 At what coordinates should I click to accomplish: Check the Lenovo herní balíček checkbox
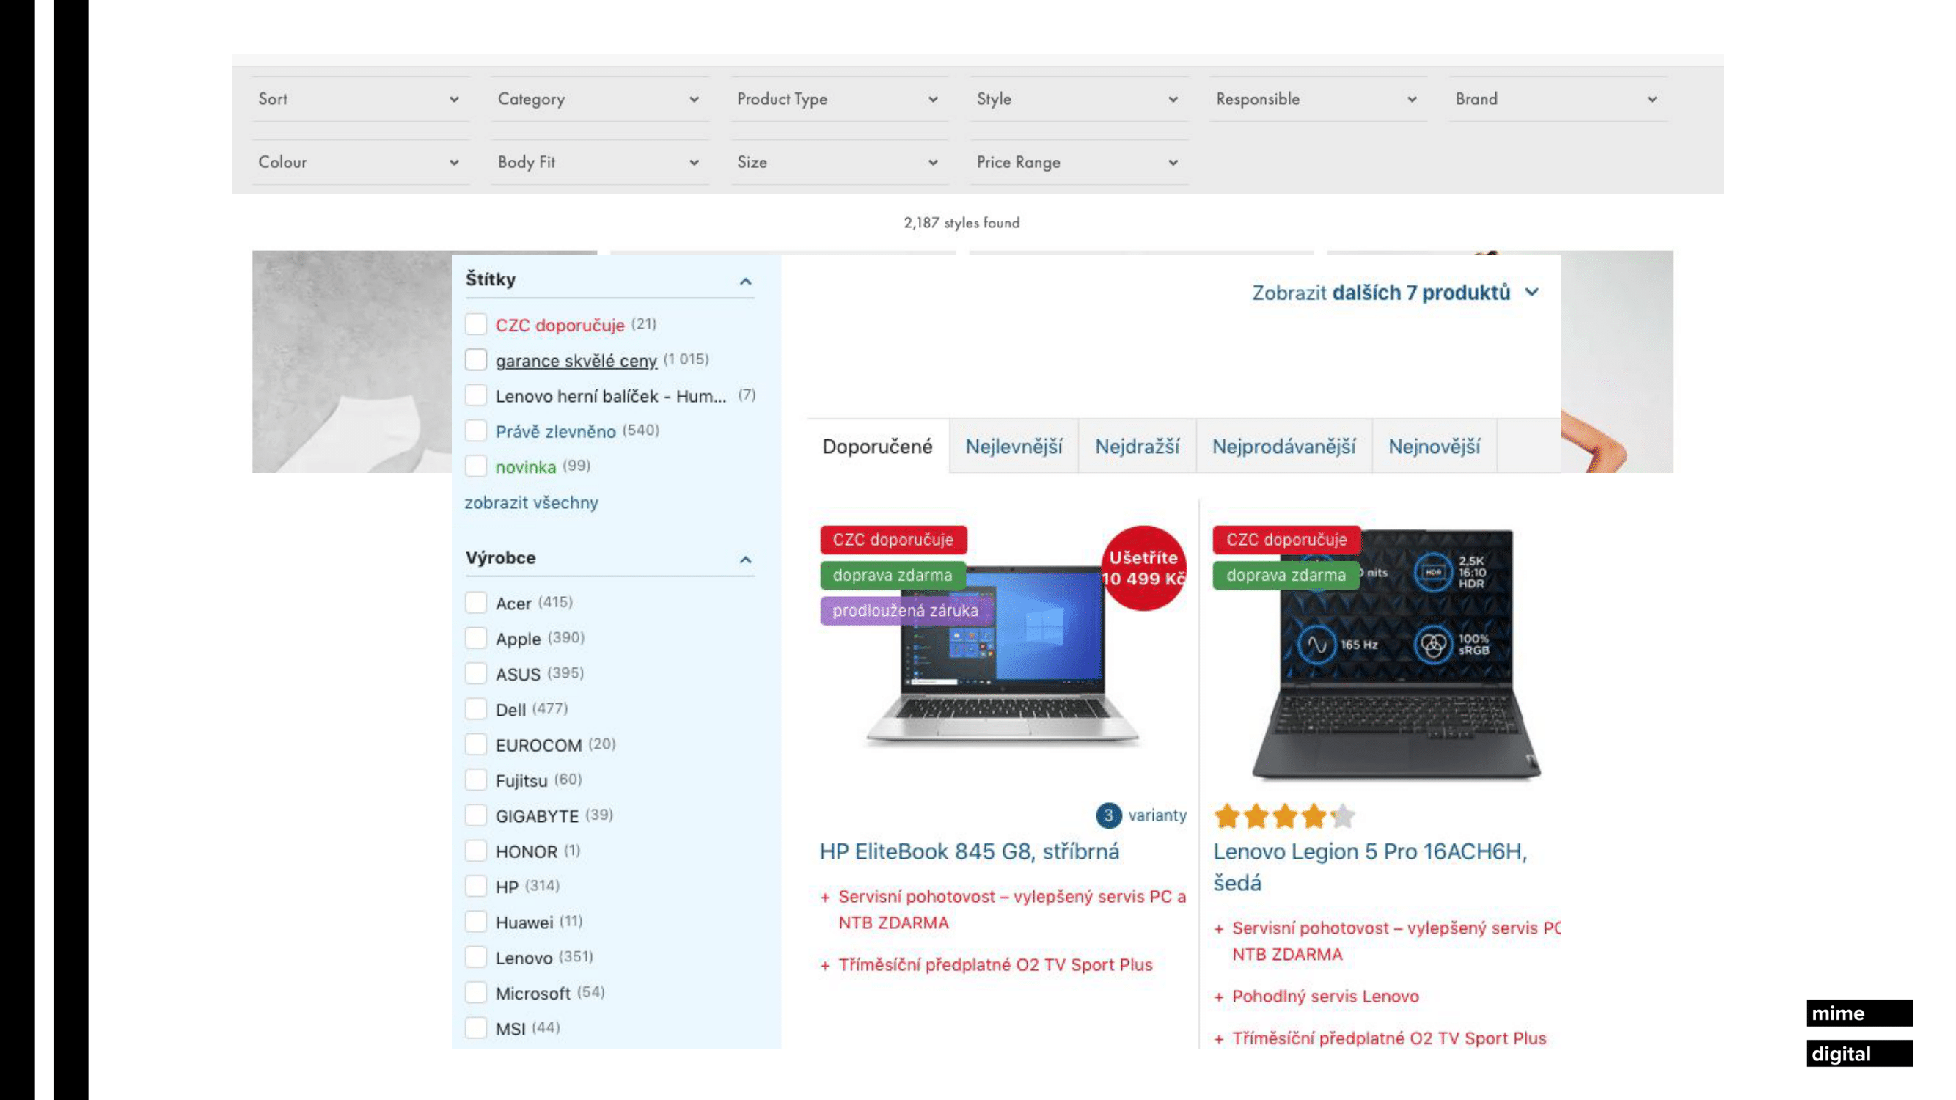pyautogui.click(x=476, y=395)
